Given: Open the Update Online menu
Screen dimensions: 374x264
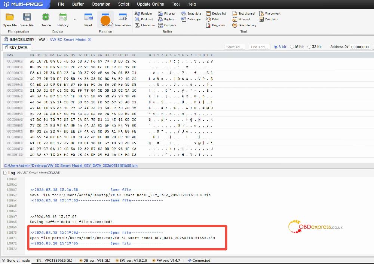Looking at the screenshot, I should pyautogui.click(x=150, y=4).
